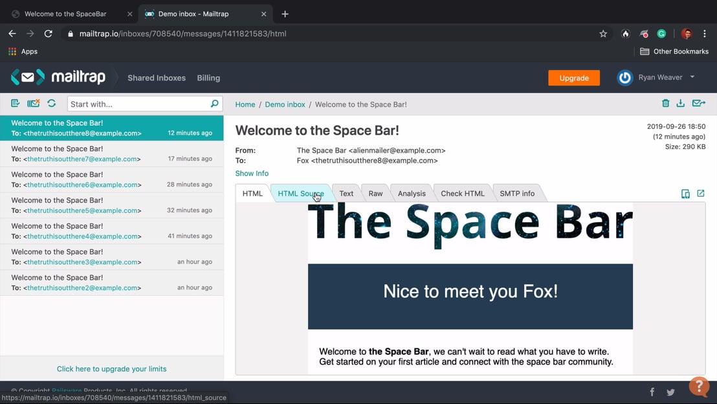Switch to the Welcome to the SpaceBar browser tab
717x404 pixels.
(x=65, y=14)
